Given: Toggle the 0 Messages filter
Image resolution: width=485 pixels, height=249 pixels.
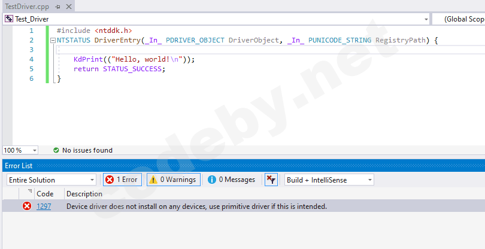Looking at the screenshot, I should tap(232, 180).
